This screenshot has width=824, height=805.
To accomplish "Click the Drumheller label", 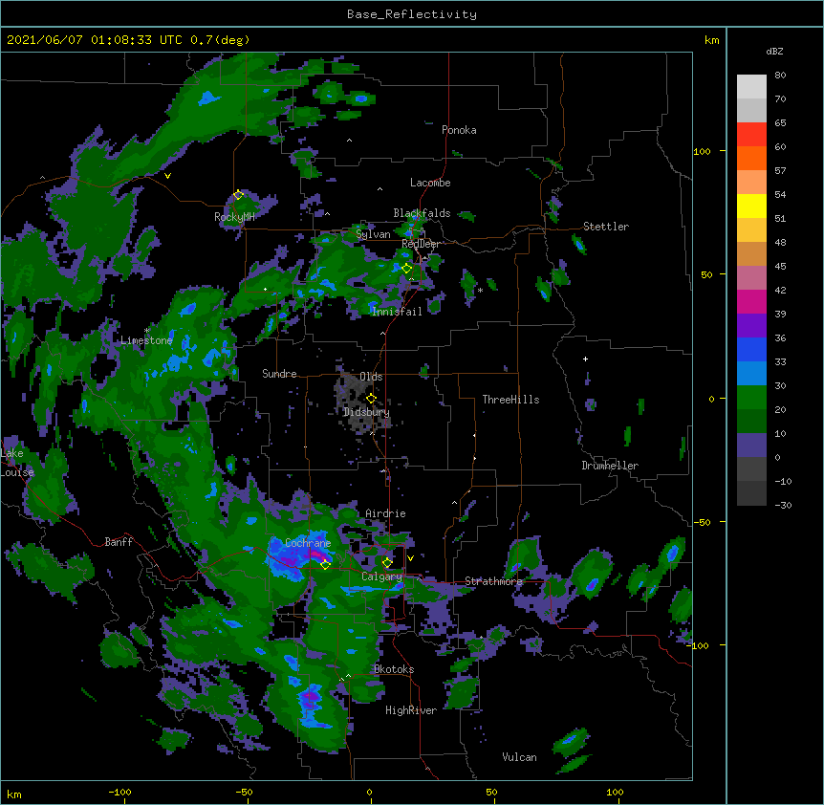I will point(610,466).
